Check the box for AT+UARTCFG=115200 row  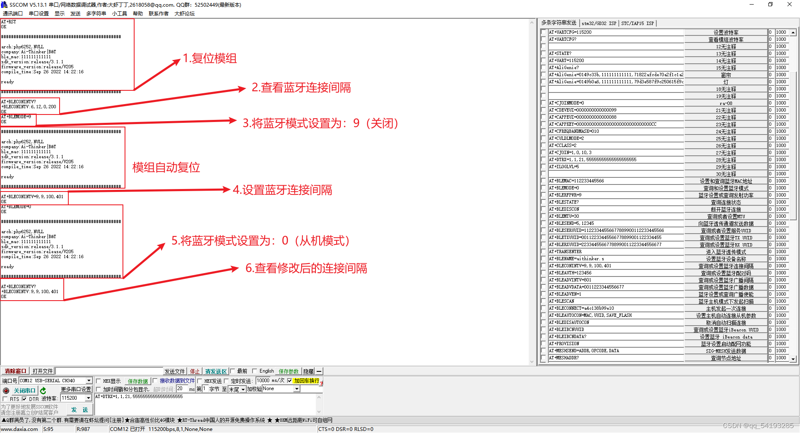click(543, 32)
